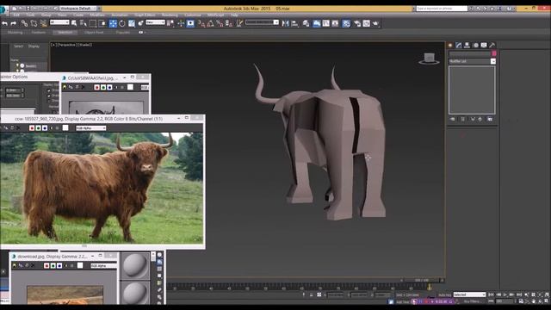The image size is (551, 310).
Task: Click Go to End playback button
Action: 519,294
